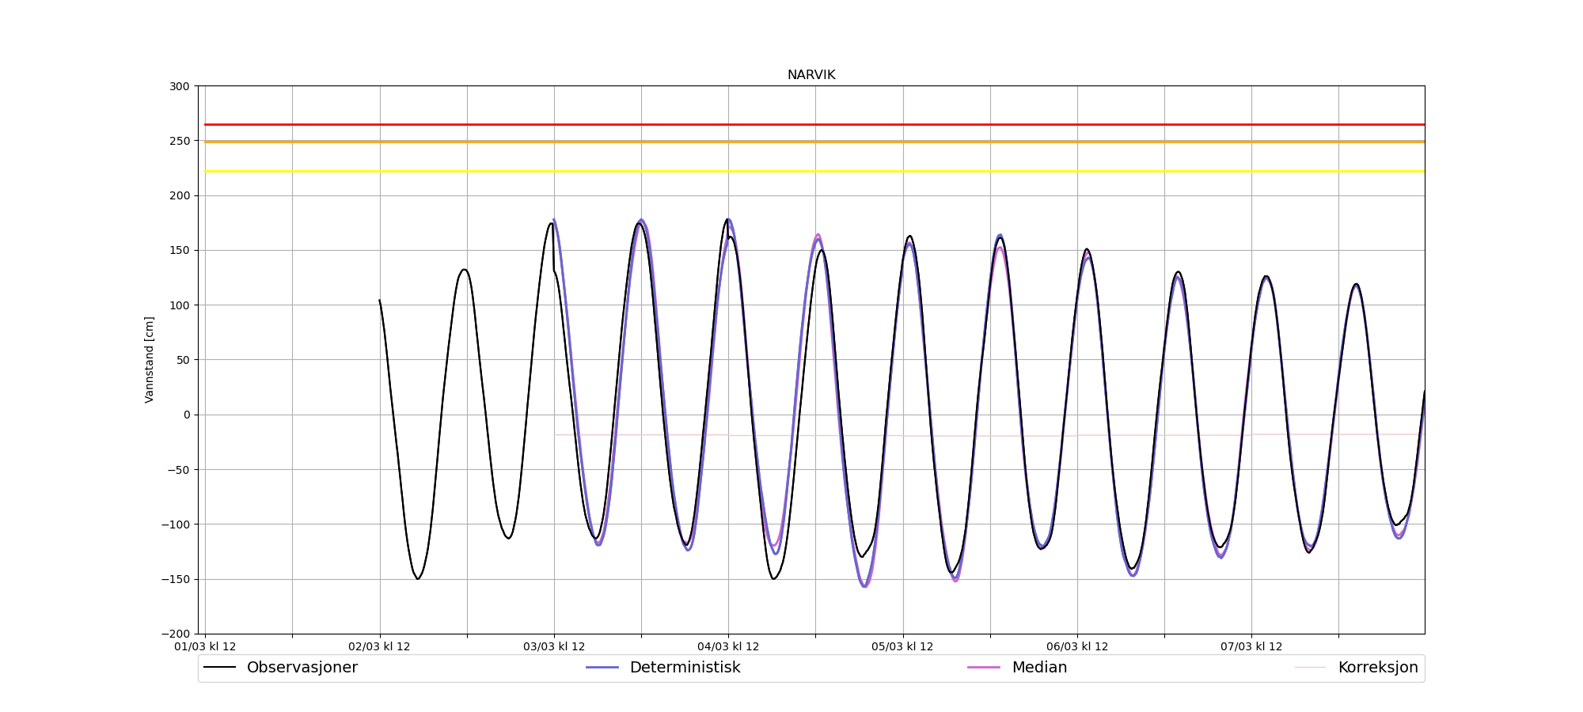This screenshot has height=712, width=1583.
Task: Select the 03/03 kl 12 x-axis tick label
Action: 554,647
